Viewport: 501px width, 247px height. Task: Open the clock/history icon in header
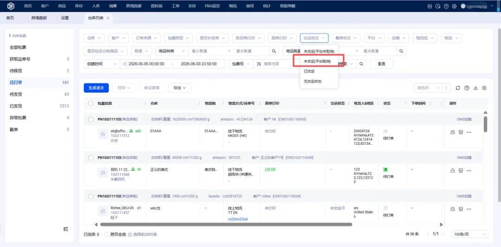point(438,6)
